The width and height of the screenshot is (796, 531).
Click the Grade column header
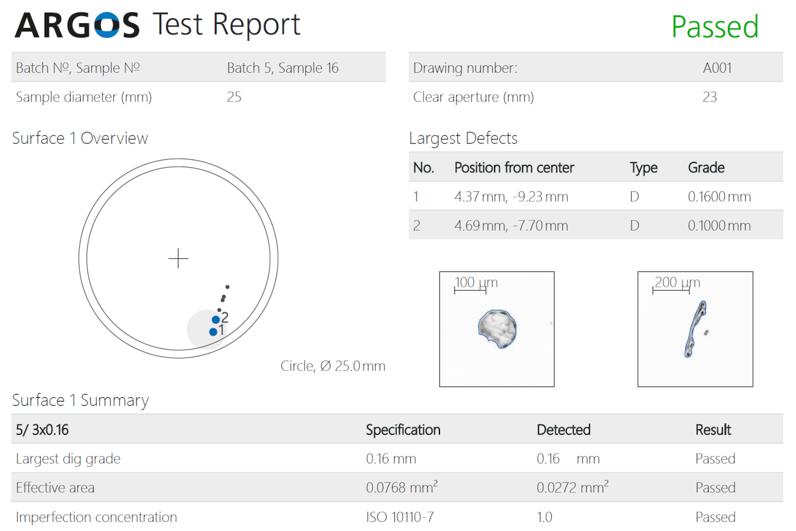pyautogui.click(x=706, y=168)
